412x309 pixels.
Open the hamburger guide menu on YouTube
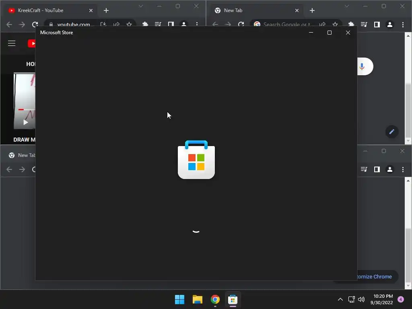pos(12,43)
